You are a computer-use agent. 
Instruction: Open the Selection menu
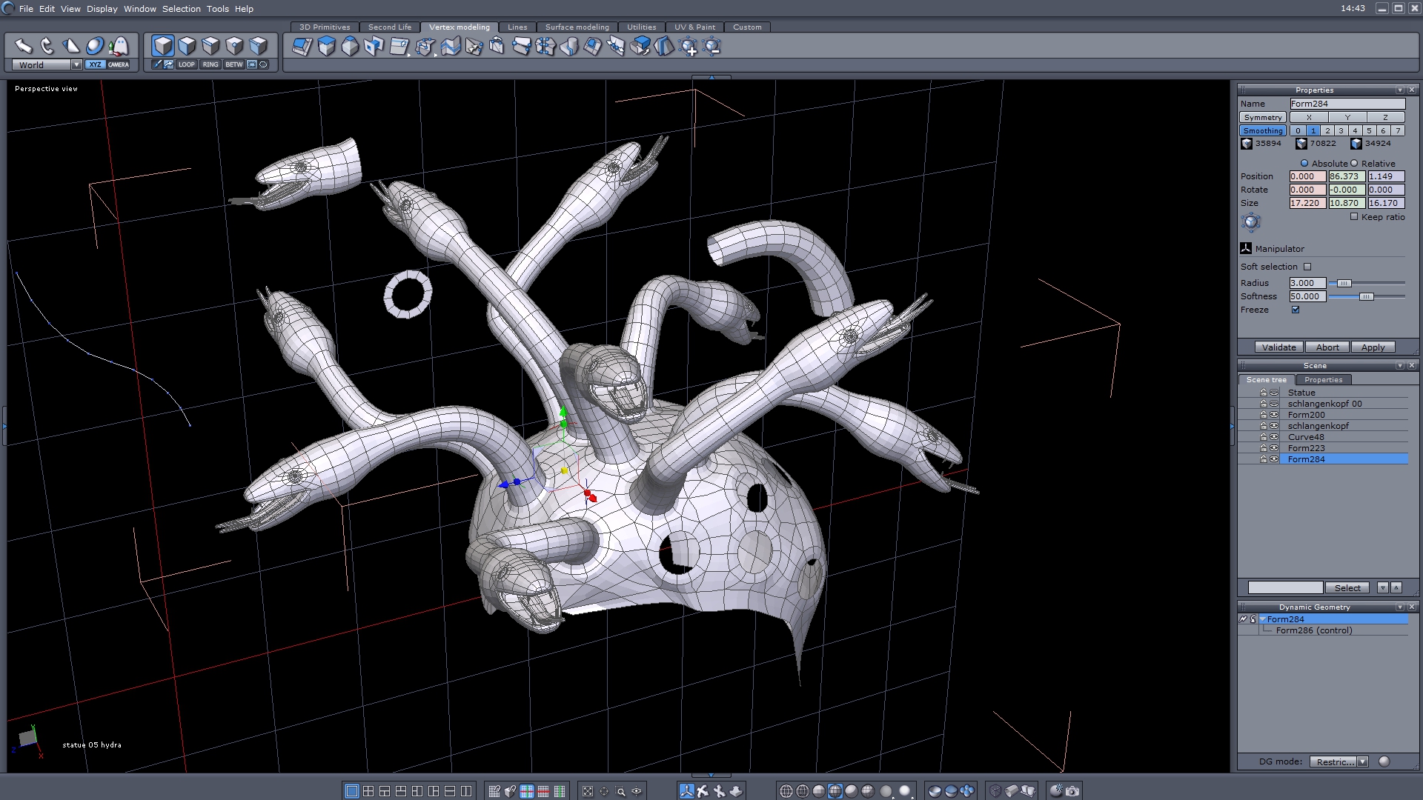(181, 9)
